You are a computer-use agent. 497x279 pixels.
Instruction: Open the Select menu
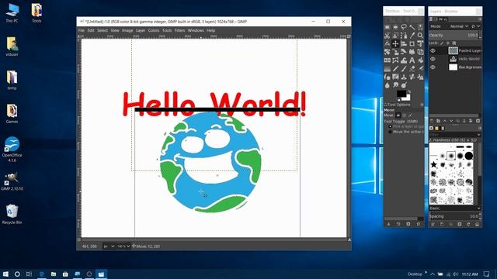(x=103, y=30)
